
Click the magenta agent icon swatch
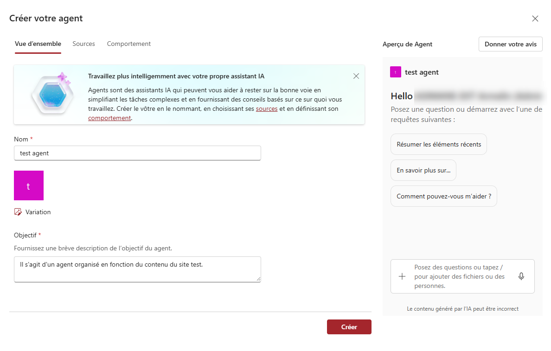point(29,185)
